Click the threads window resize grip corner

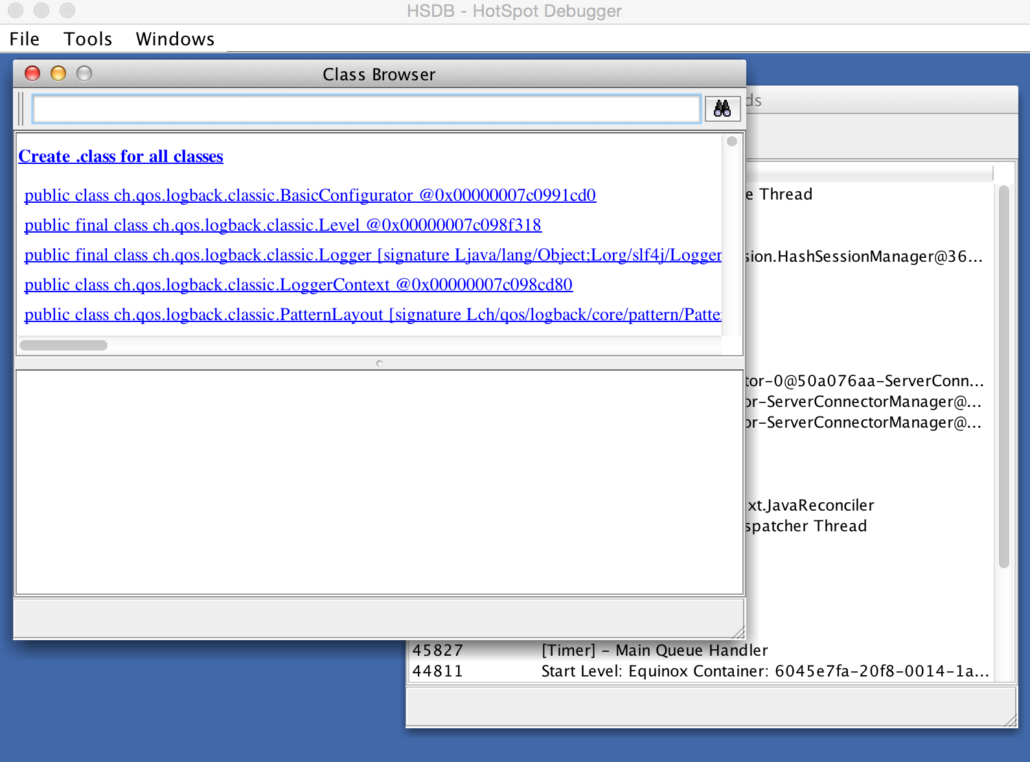click(x=1010, y=720)
